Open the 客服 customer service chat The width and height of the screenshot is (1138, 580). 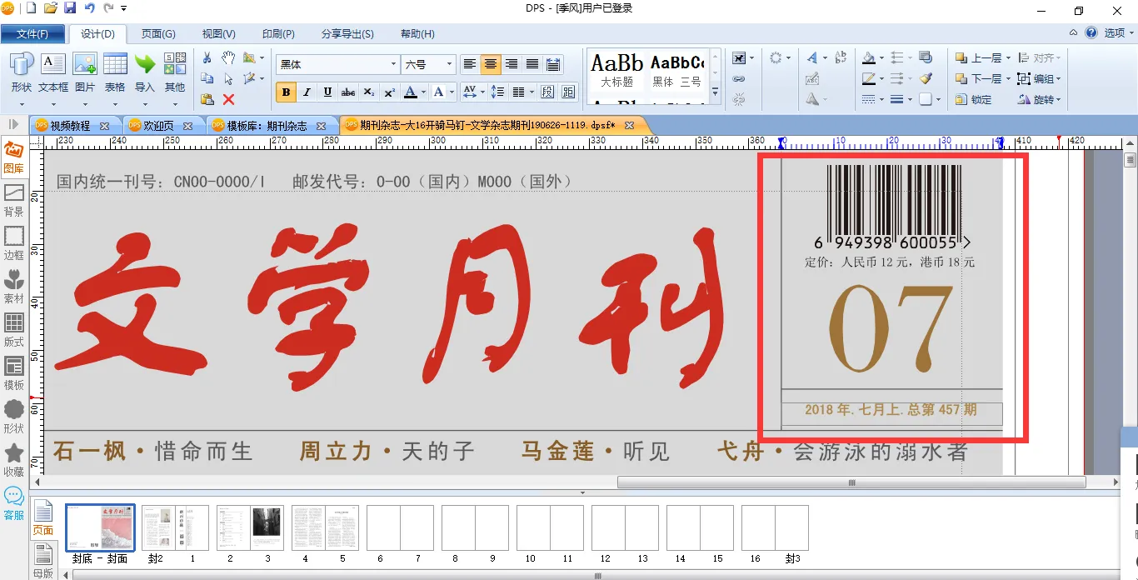click(13, 504)
